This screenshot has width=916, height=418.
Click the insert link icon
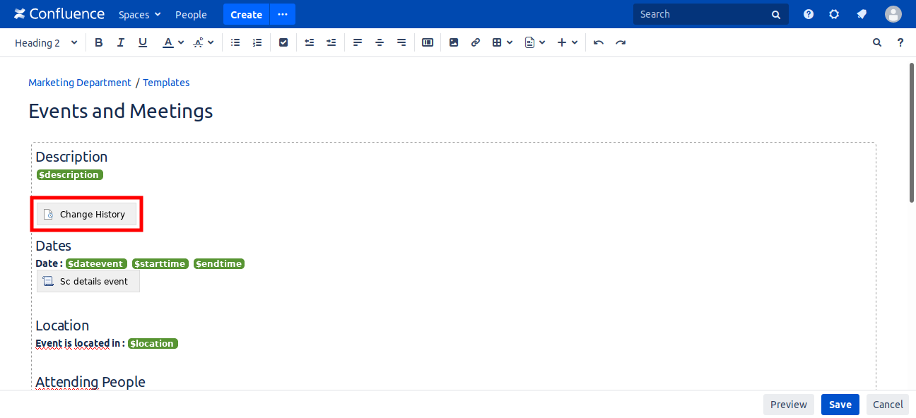coord(476,42)
